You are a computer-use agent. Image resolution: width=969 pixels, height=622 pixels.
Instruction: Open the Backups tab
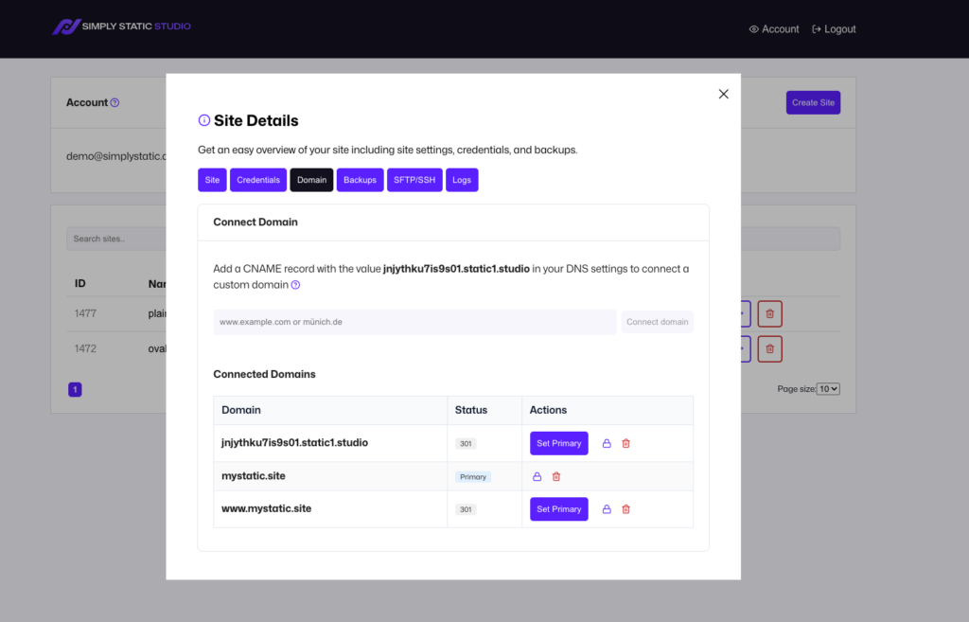360,179
